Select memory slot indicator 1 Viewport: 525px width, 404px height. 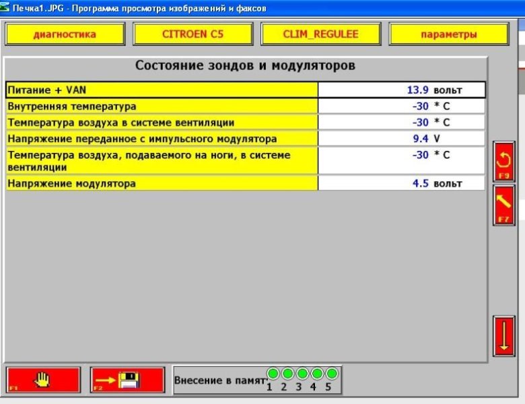coord(273,374)
